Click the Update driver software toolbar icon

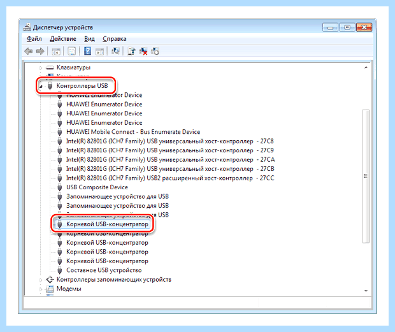tap(131, 51)
